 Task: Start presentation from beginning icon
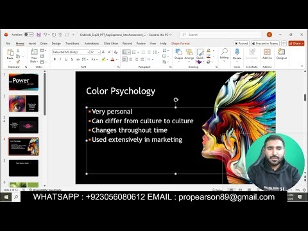point(60,35)
